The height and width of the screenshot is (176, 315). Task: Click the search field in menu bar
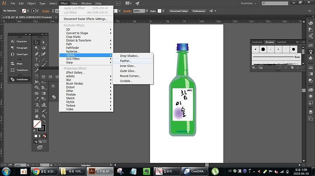pyautogui.click(x=275, y=3)
